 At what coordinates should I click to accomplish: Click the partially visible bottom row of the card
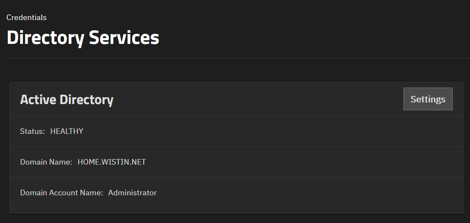[236, 211]
